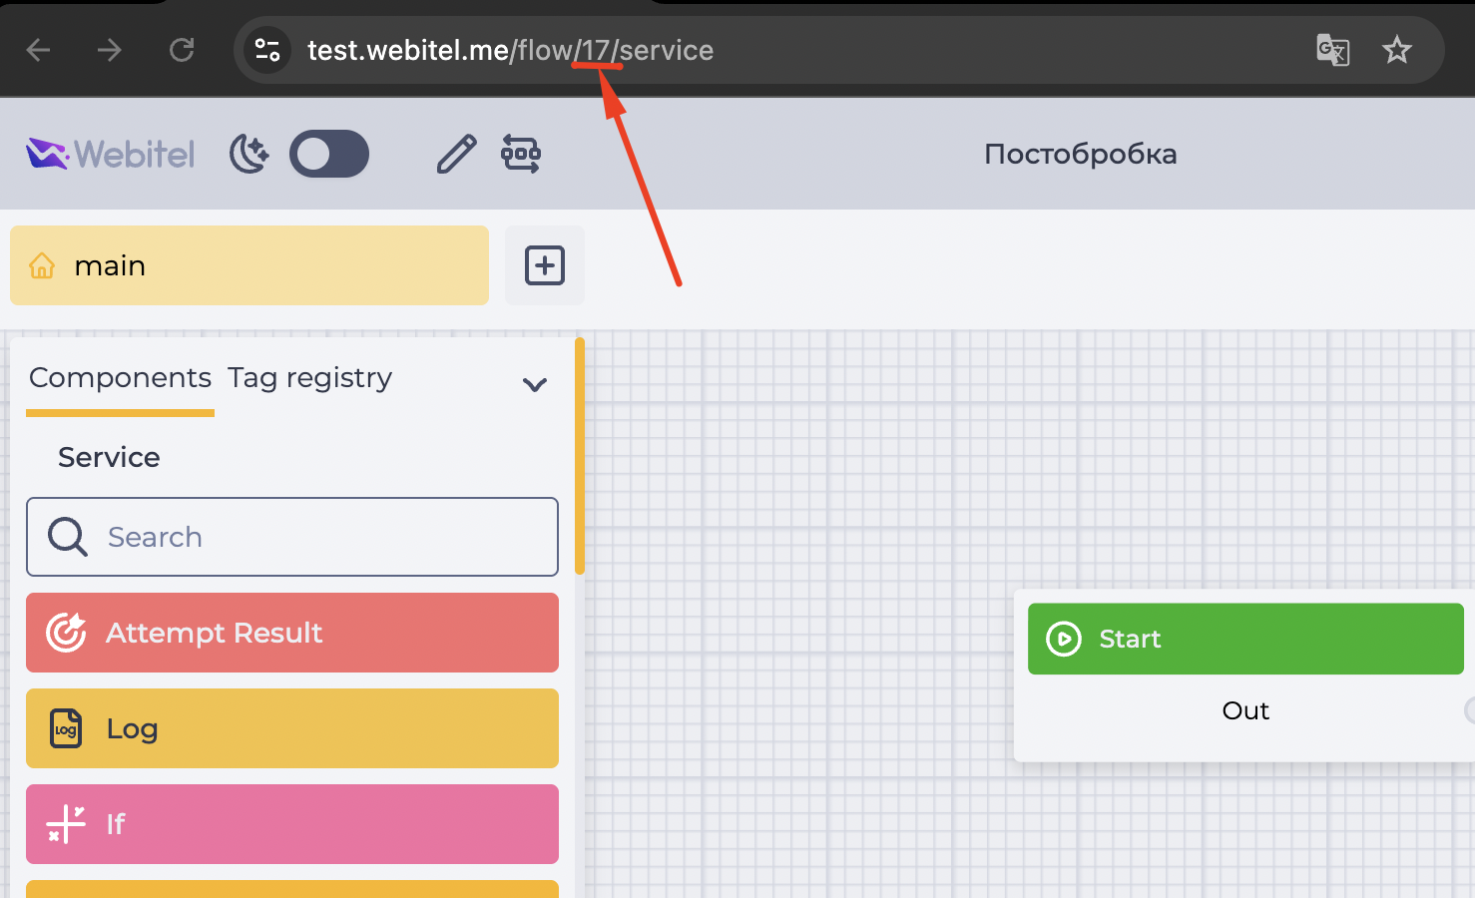Click the pencil edit icon
The height and width of the screenshot is (898, 1475).
(457, 154)
